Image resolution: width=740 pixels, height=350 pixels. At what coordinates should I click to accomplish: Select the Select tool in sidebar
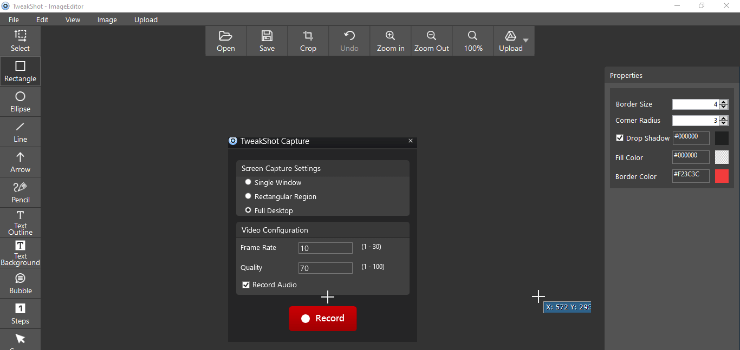[x=20, y=41]
